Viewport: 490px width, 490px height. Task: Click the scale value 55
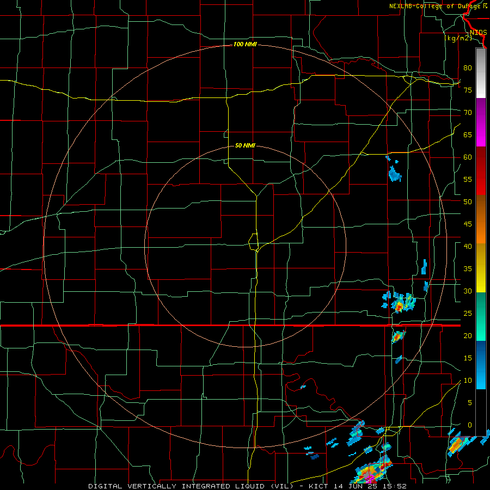[x=468, y=179]
